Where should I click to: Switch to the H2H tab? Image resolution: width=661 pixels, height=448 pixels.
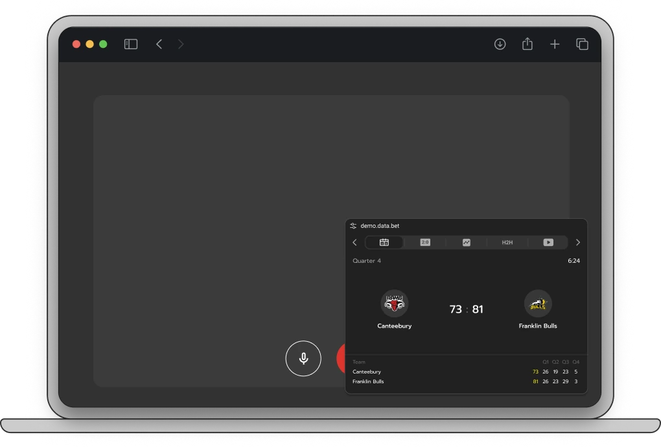click(x=507, y=242)
